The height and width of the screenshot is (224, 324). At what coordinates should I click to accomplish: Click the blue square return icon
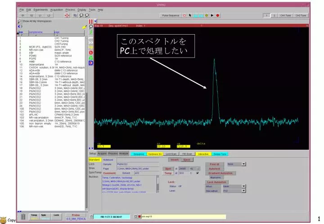(91, 63)
